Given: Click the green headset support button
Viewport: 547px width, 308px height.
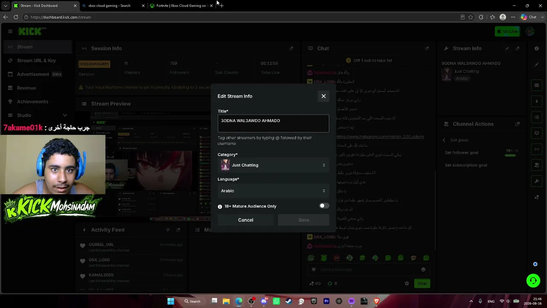Looking at the screenshot, I should [x=533, y=281].
